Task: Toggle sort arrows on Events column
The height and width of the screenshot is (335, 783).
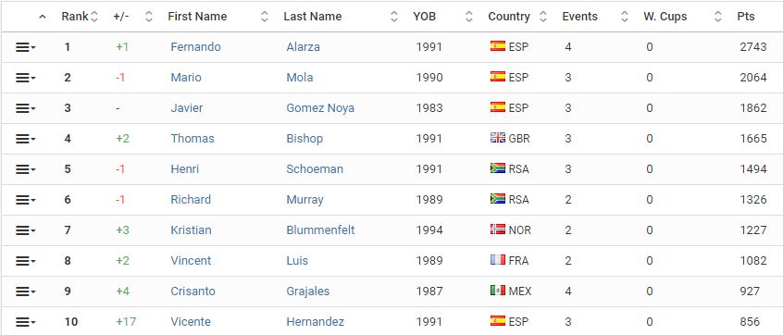Action: 624,17
